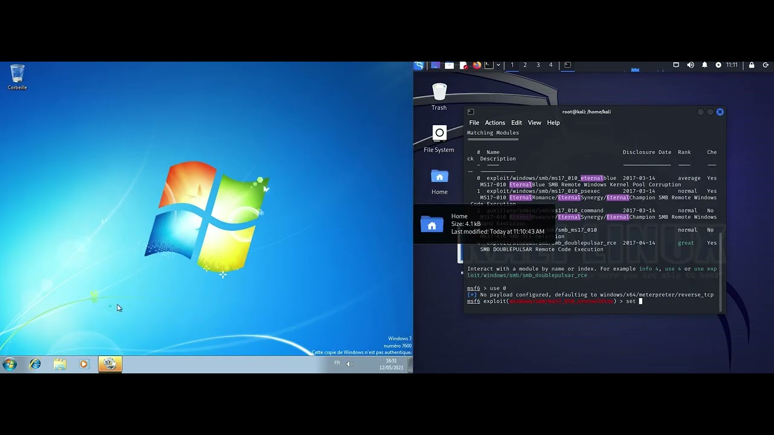The image size is (774, 435).
Task: Open the terminal View menu
Action: pos(535,123)
